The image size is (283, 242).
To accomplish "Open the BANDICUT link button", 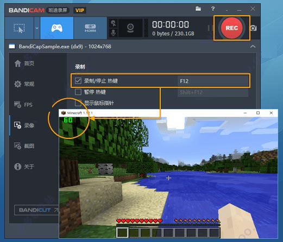I will [37, 210].
